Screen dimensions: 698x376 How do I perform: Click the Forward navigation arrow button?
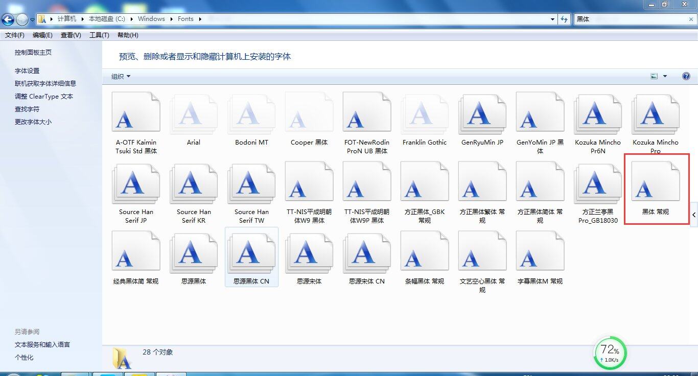[22, 19]
